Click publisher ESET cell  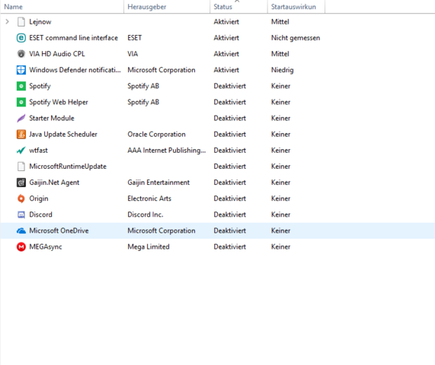[x=135, y=38]
